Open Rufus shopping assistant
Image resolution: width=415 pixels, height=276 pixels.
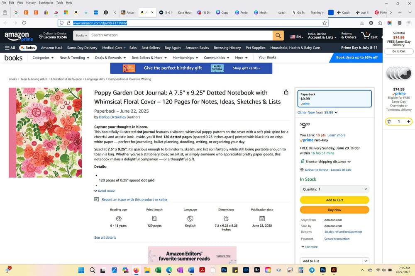28,48
